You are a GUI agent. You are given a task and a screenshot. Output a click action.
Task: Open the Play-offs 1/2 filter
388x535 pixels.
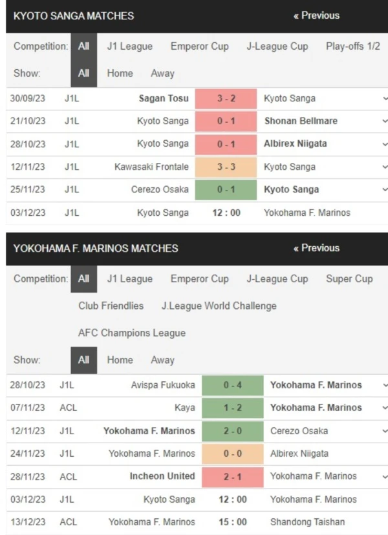[x=352, y=46]
